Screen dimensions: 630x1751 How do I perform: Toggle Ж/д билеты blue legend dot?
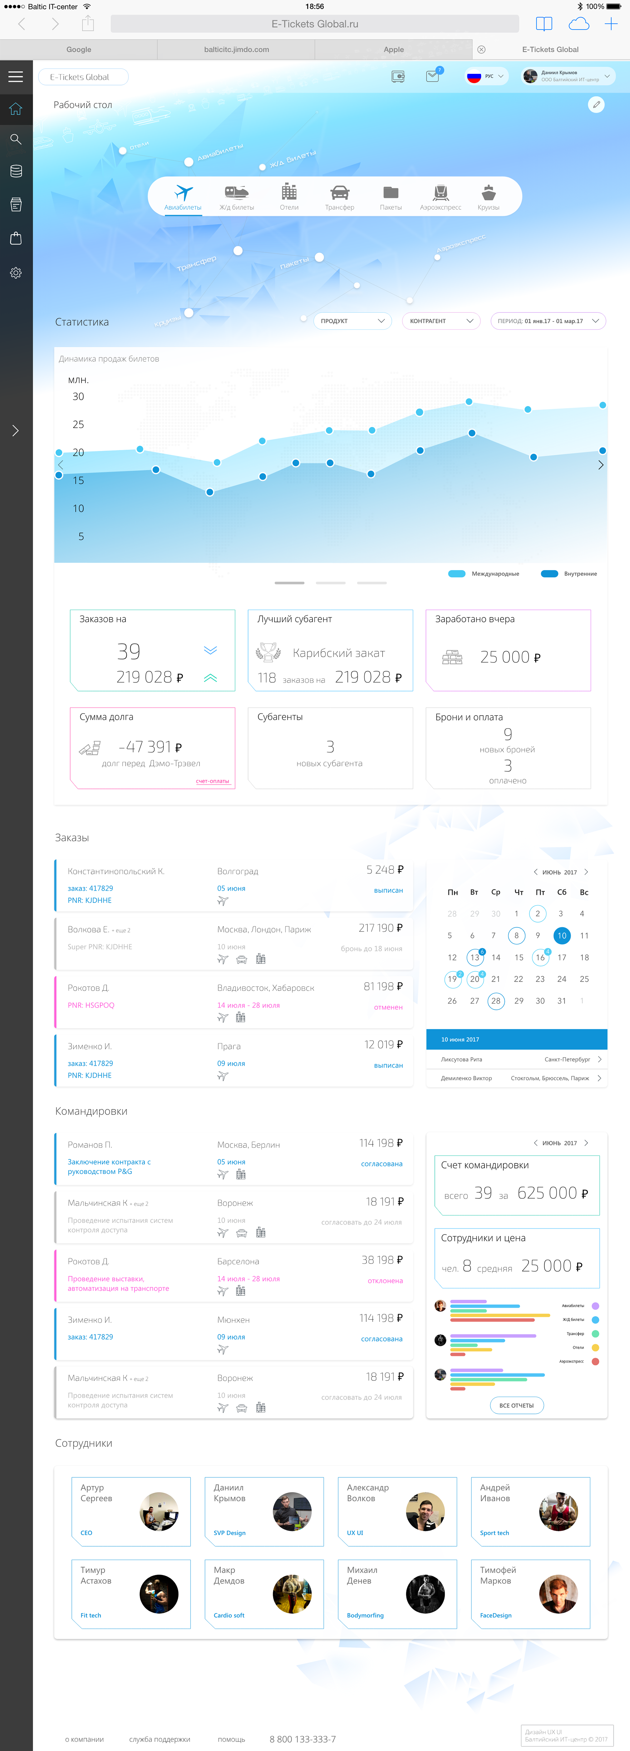pyautogui.click(x=595, y=1319)
